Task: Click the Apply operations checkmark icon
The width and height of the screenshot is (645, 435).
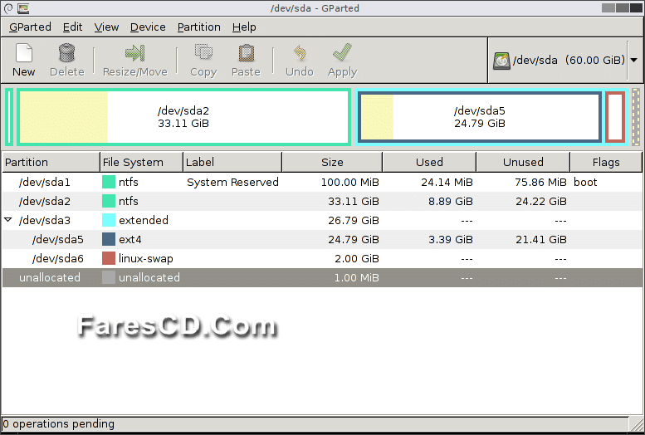Action: click(x=342, y=53)
